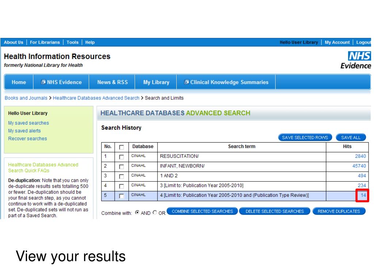The width and height of the screenshot is (374, 280).
Task: View the 2840 hits for RESUSCITATION/
Action: point(360,156)
